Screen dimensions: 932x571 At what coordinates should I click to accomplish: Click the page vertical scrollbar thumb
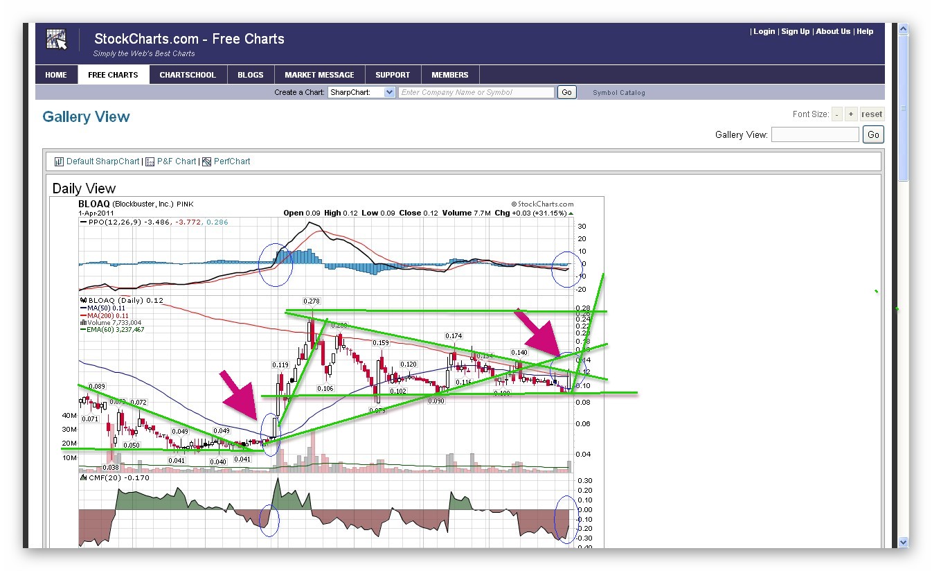tap(903, 107)
